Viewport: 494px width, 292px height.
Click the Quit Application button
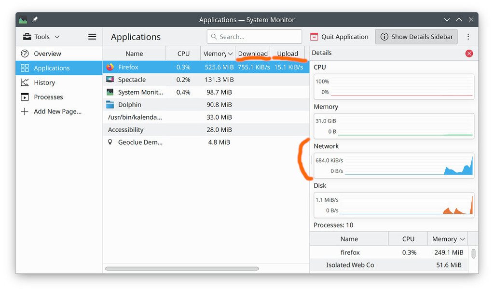pos(339,36)
